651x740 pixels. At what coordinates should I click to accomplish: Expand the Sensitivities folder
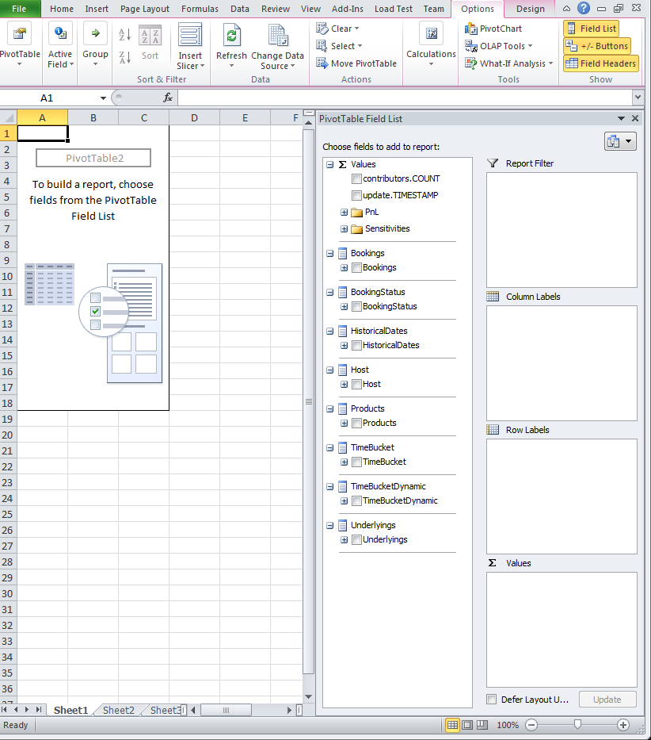click(343, 228)
